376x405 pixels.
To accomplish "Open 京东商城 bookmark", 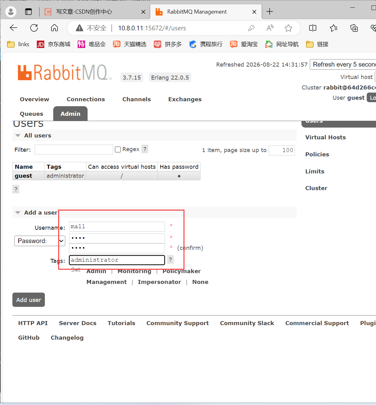I will tap(54, 44).
